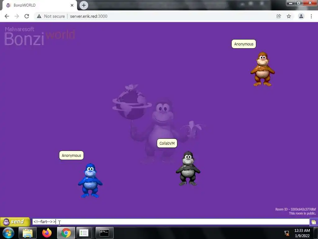Open the Chrome three-dot menu
This screenshot has height=239, width=318.
coord(311,16)
